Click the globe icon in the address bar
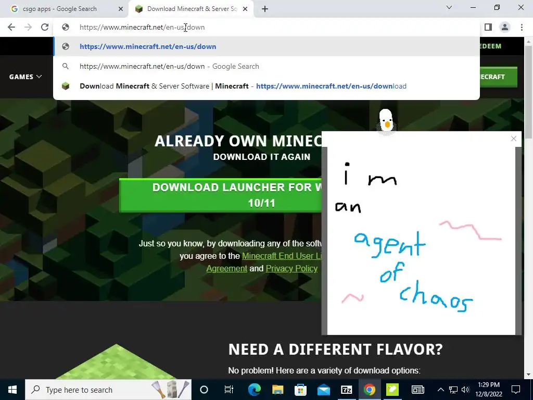Viewport: 533px width, 400px height. coord(66,27)
